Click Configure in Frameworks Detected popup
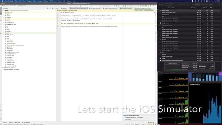Image resolution: width=222 pixels, height=125 pixels. point(128,119)
